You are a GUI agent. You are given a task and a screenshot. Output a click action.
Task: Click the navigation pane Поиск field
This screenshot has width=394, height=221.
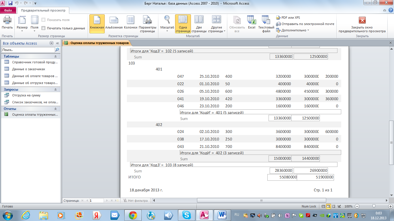click(x=28, y=50)
